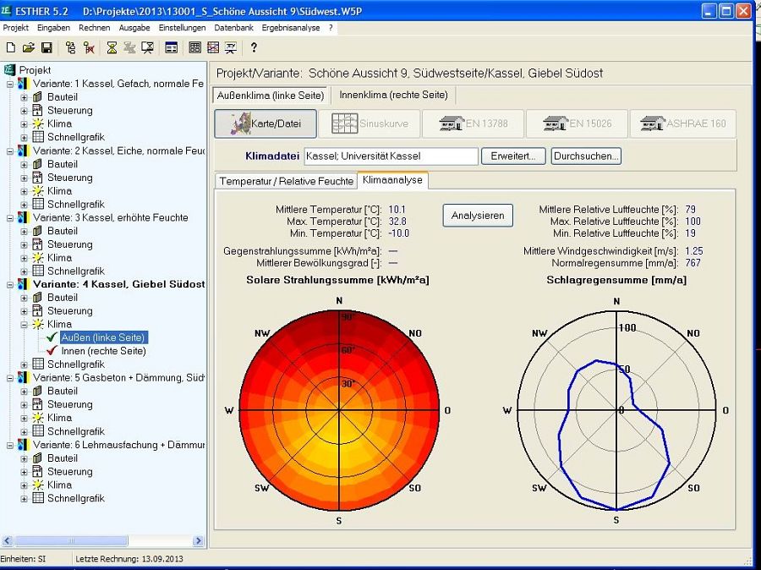Click the Durchsuchen... button
Image resolution: width=761 pixels, height=570 pixels.
pos(586,156)
